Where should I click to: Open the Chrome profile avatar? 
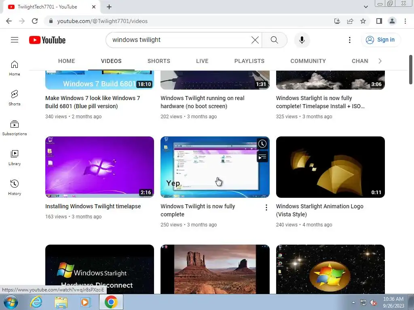coord(392,21)
